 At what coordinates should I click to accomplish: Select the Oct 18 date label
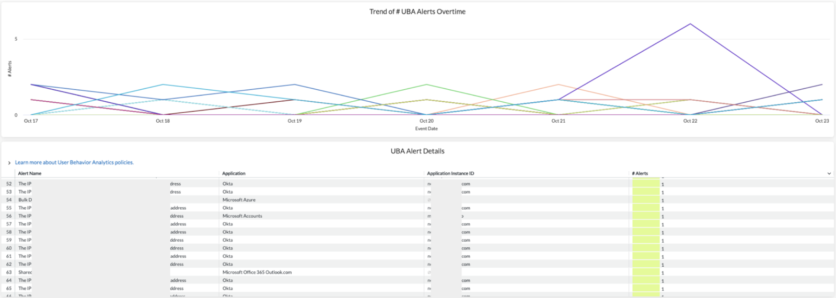(162, 121)
